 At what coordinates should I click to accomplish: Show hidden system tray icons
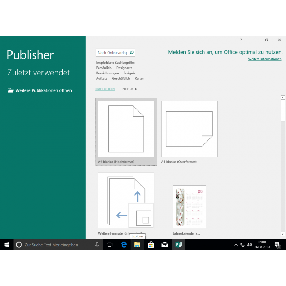(236, 245)
